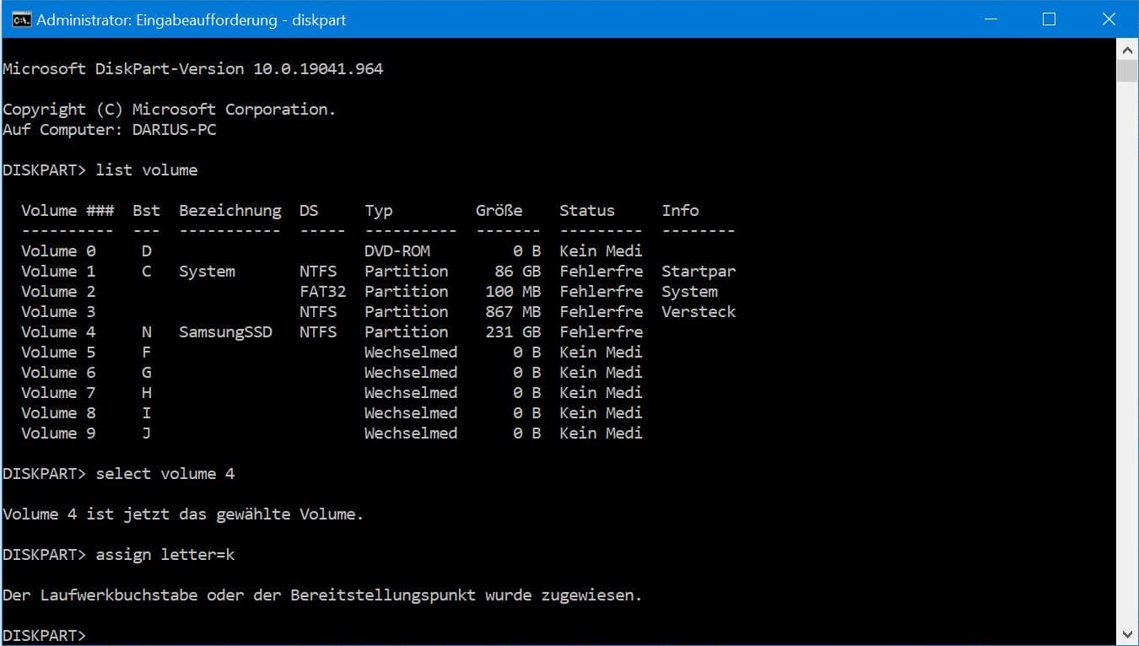This screenshot has width=1139, height=646.
Task: Click the scrollbar up arrow
Action: [x=1127, y=49]
